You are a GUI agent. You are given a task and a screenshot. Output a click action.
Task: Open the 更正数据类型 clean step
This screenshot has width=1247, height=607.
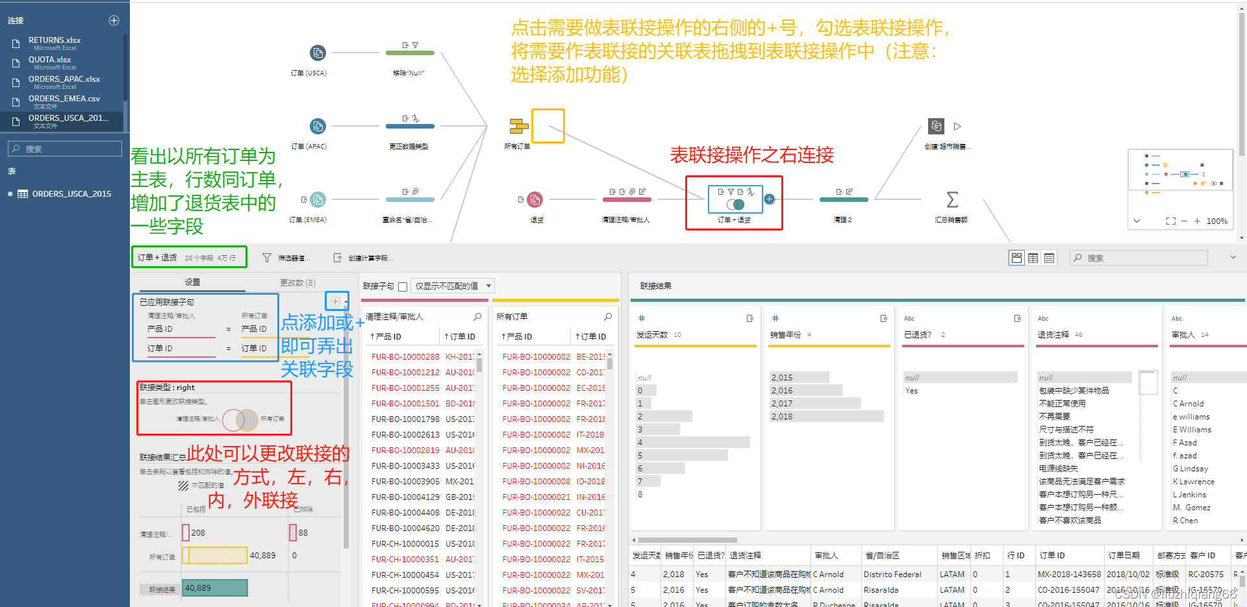pos(410,126)
